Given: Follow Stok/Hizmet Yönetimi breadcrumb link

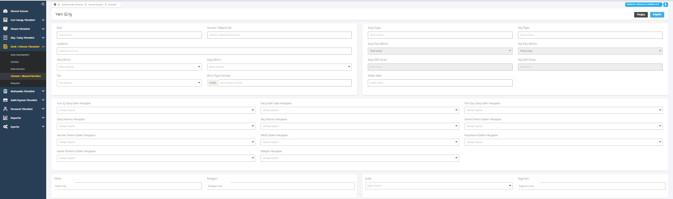Looking at the screenshot, I should tap(72, 5).
